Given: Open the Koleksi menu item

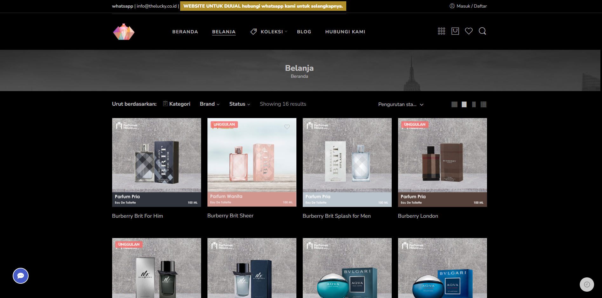Looking at the screenshot, I should coord(272,32).
